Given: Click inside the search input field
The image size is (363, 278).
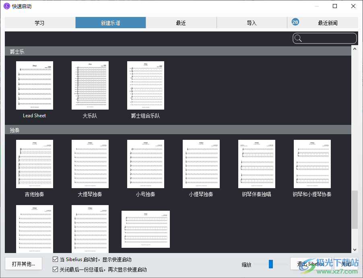Looking at the screenshot, I should (x=326, y=38).
